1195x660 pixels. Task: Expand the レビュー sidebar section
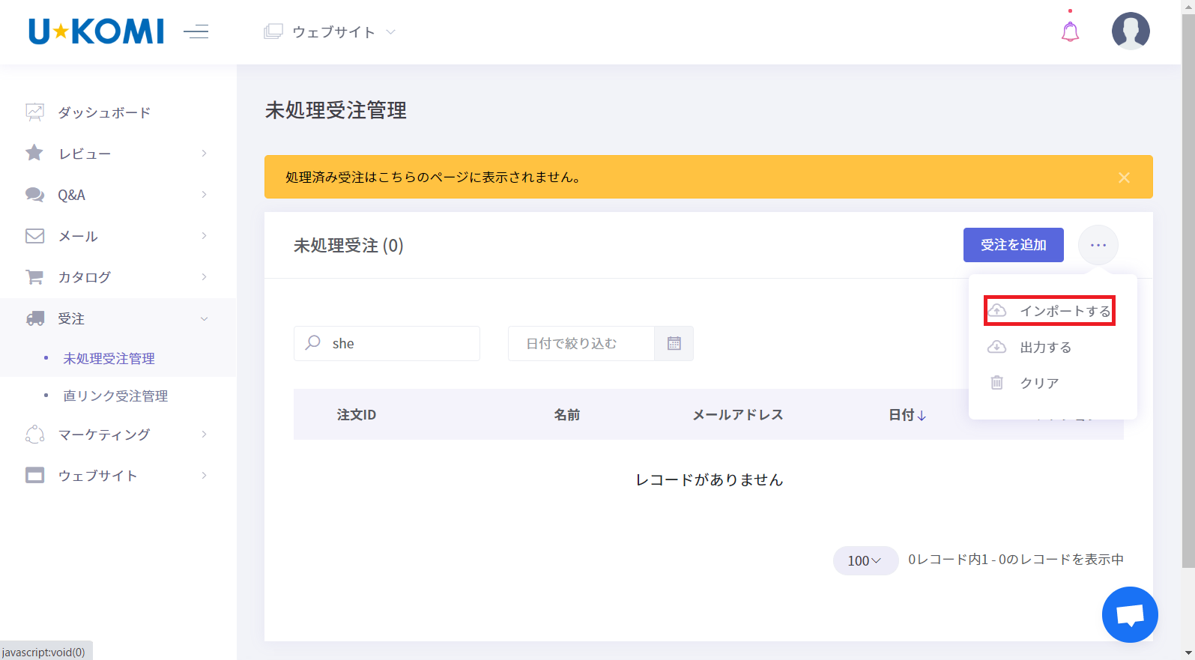(118, 154)
